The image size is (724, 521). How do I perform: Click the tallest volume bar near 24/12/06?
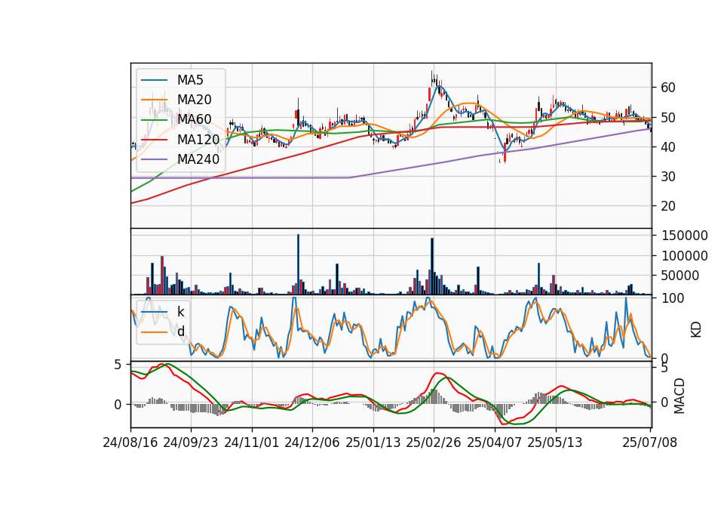point(299,264)
